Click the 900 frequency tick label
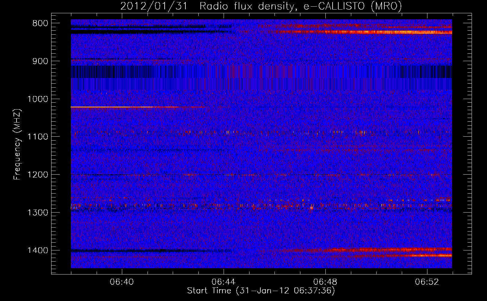 40,61
